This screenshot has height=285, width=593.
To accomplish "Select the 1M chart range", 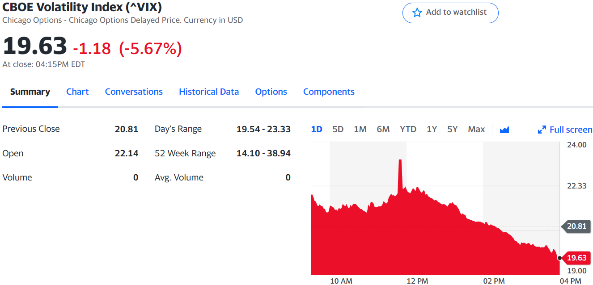I will pyautogui.click(x=360, y=129).
